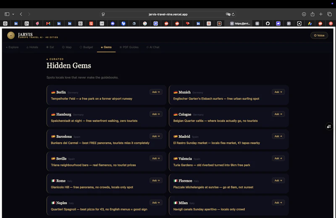Click 'Englischer Garten's Eisbach surfers' text
336x218 pixels.
(x=216, y=99)
